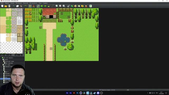169x95 pixels.
Task: Open Discord from the taskbar
Action: coord(98,93)
